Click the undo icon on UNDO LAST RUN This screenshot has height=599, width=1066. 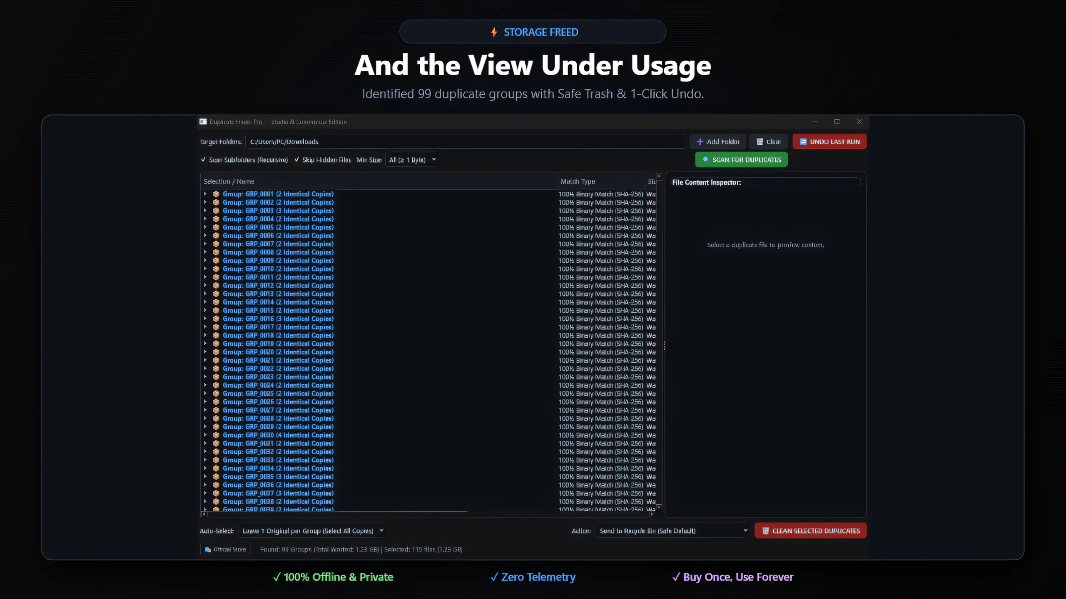pyautogui.click(x=803, y=142)
